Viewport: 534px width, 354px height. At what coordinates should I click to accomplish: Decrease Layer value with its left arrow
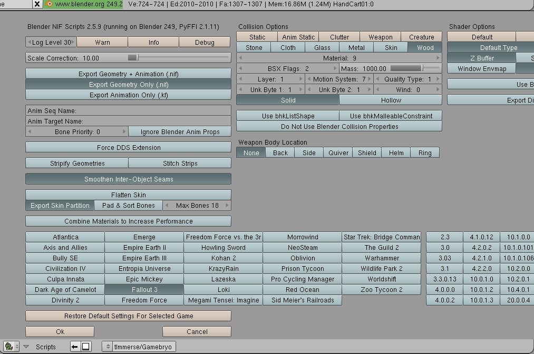[240, 79]
